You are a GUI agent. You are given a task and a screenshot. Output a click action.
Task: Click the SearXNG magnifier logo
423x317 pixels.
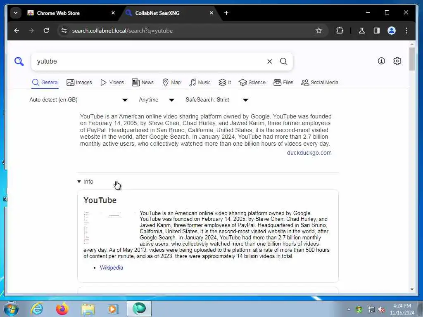19,62
